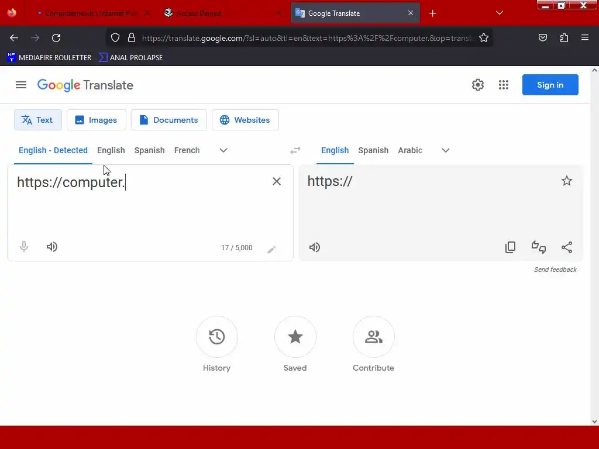This screenshot has width=599, height=449.
Task: Listen to the source text
Action: pyautogui.click(x=52, y=247)
